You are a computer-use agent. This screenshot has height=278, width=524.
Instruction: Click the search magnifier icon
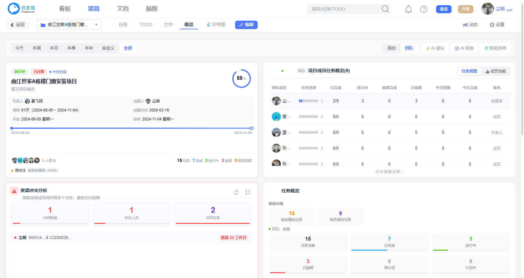(385, 9)
